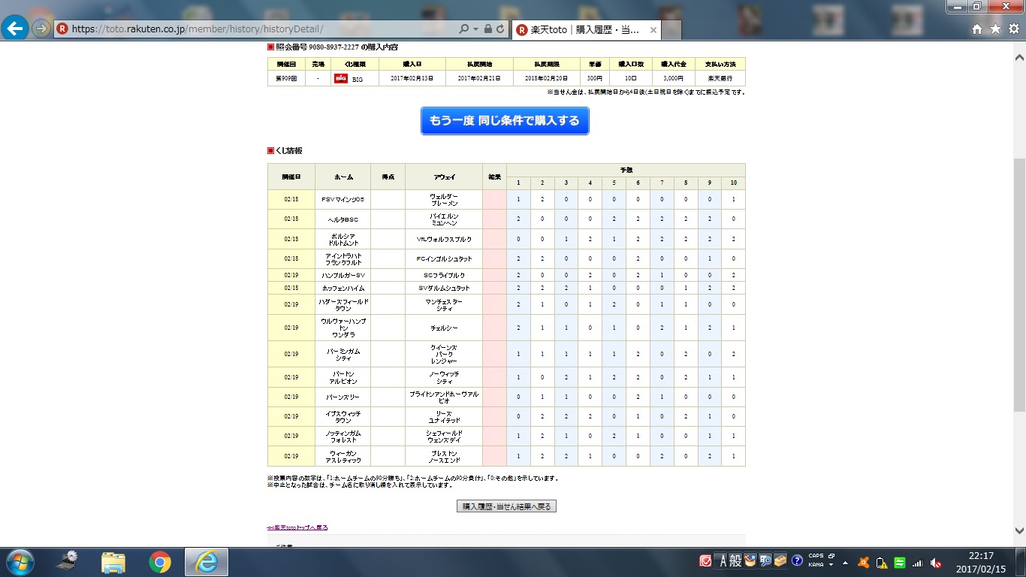Viewport: 1026px width, 577px height.
Task: Open the IME tools toolbox icon
Action: [x=780, y=561]
